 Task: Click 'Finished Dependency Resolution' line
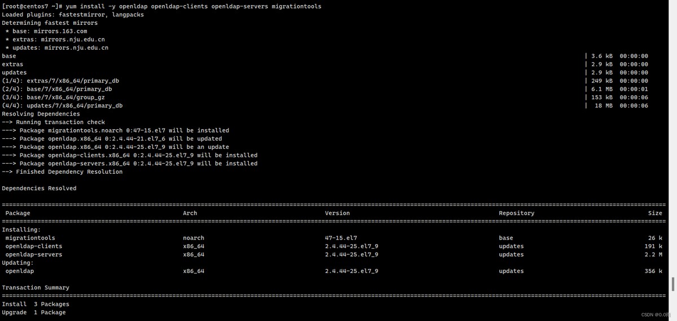pos(62,172)
